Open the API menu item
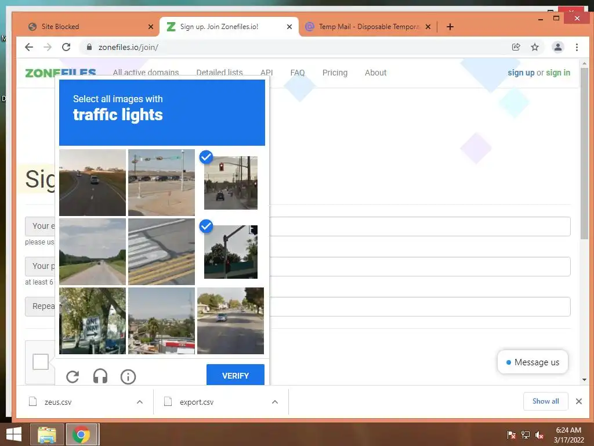Viewport: 594px width, 446px height. coord(267,73)
